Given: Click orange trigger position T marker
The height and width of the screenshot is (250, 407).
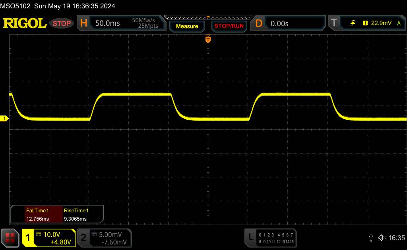Looking at the screenshot, I should pos(208,39).
